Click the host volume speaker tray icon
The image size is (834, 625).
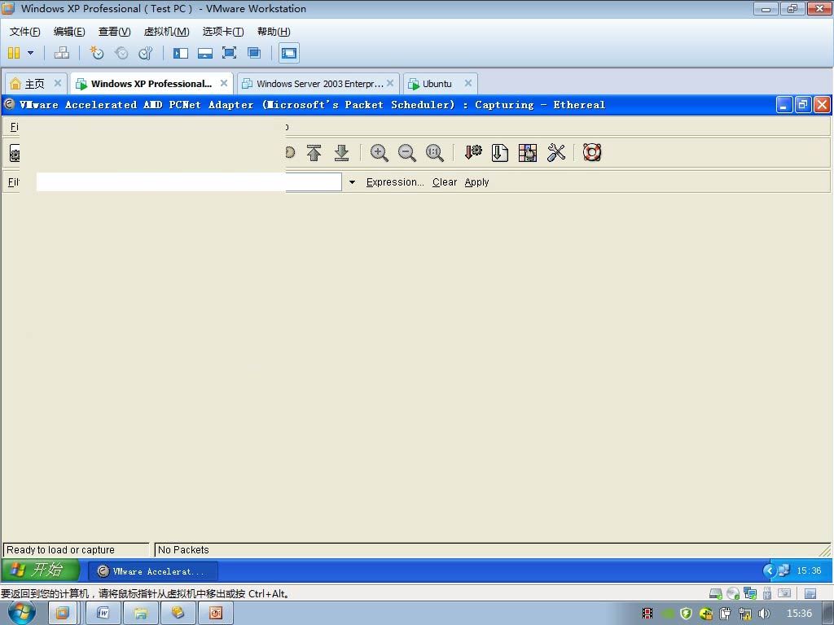point(764,614)
